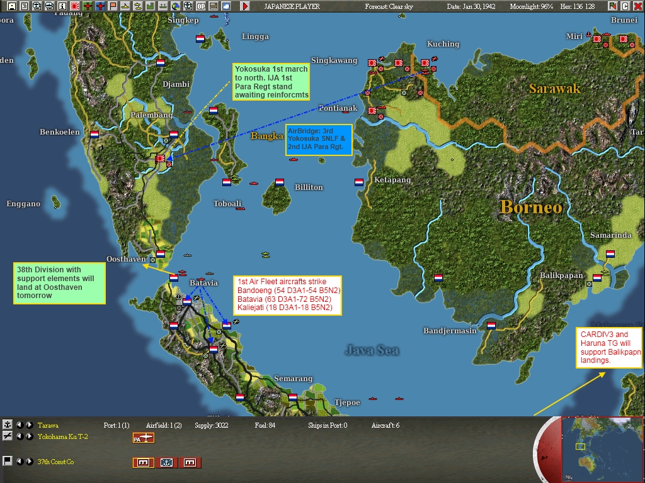Click the Japanese flag at Pontianak
Image resolution: width=645 pixels, height=483 pixels.
(372, 111)
